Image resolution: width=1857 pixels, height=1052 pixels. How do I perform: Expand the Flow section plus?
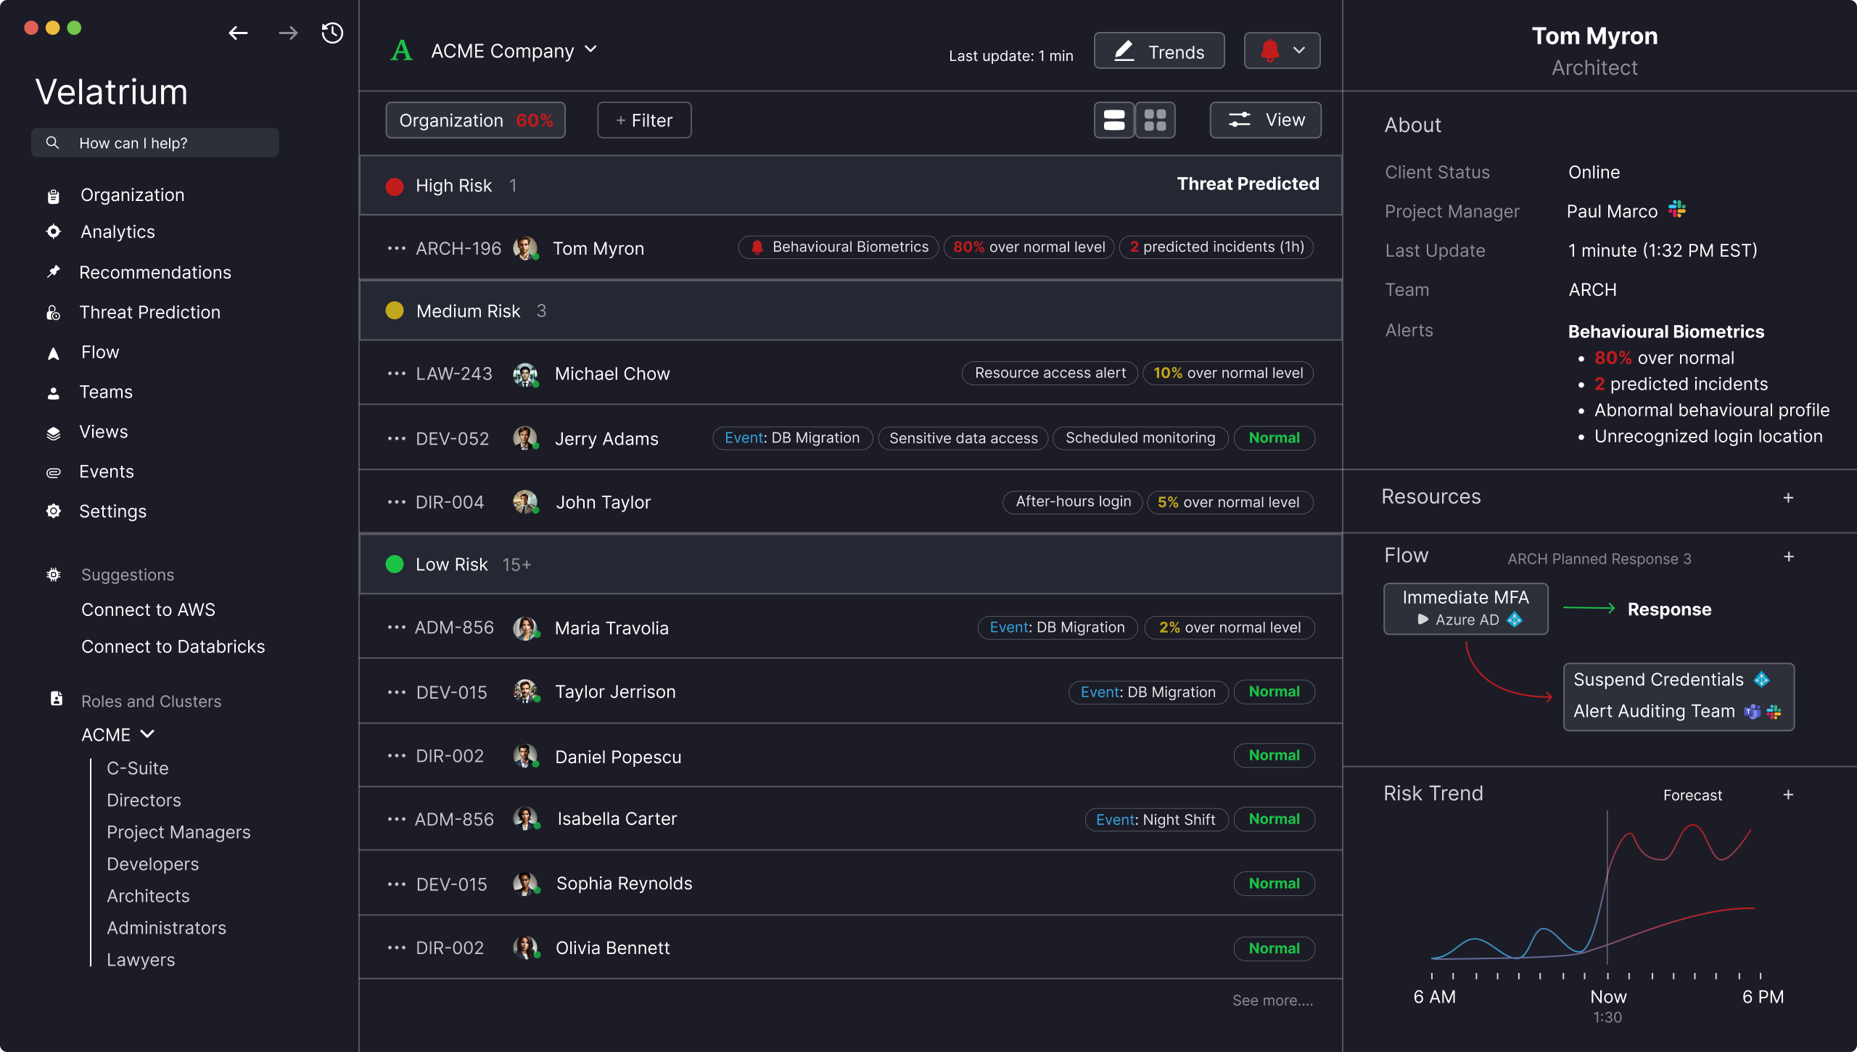(x=1788, y=556)
